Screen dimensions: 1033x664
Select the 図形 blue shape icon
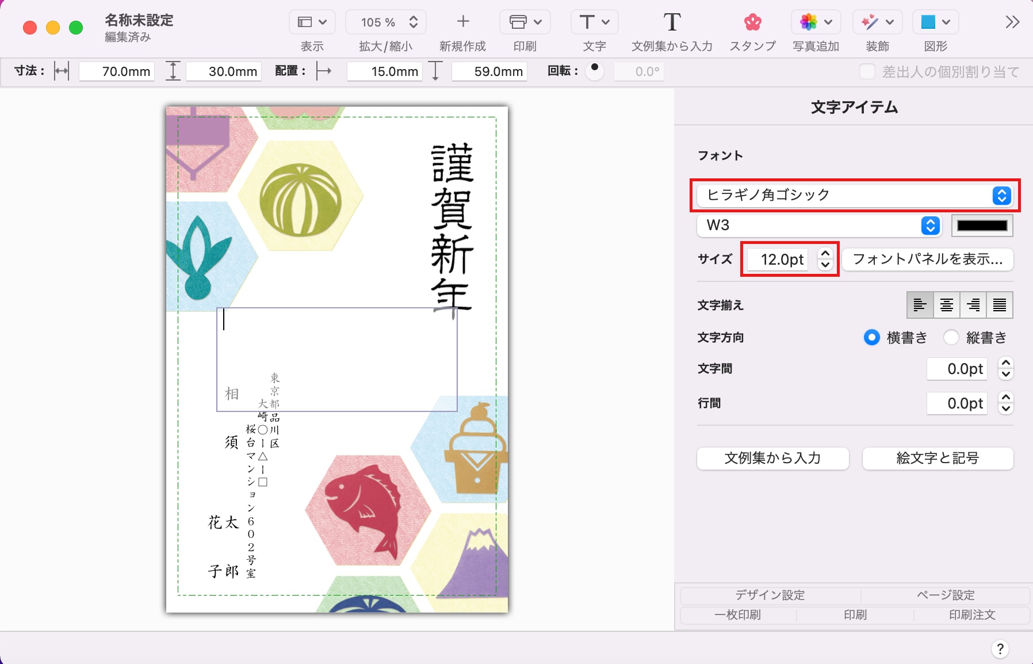tap(928, 22)
